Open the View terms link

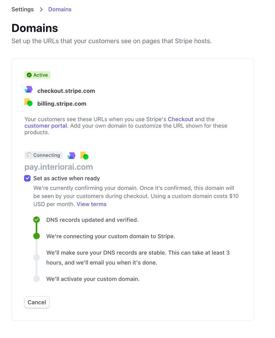[x=91, y=204]
